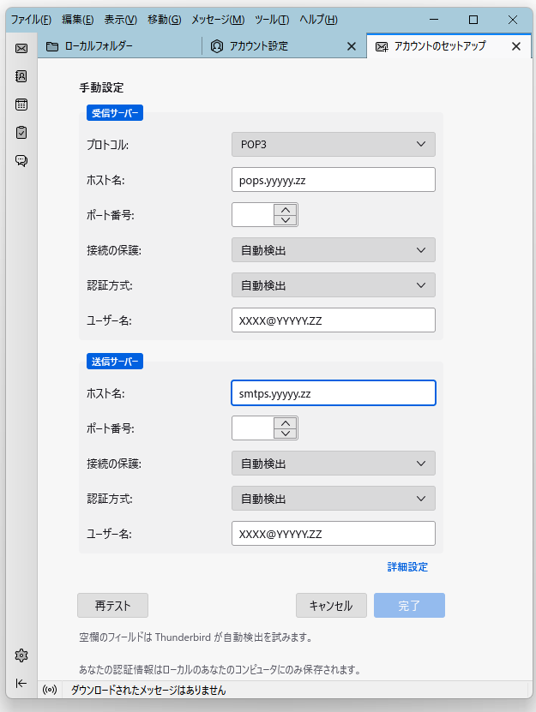
Task: Close the アカウント設定 tab
Action: click(x=352, y=46)
